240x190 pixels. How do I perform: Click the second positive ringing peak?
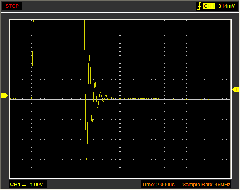(95, 83)
